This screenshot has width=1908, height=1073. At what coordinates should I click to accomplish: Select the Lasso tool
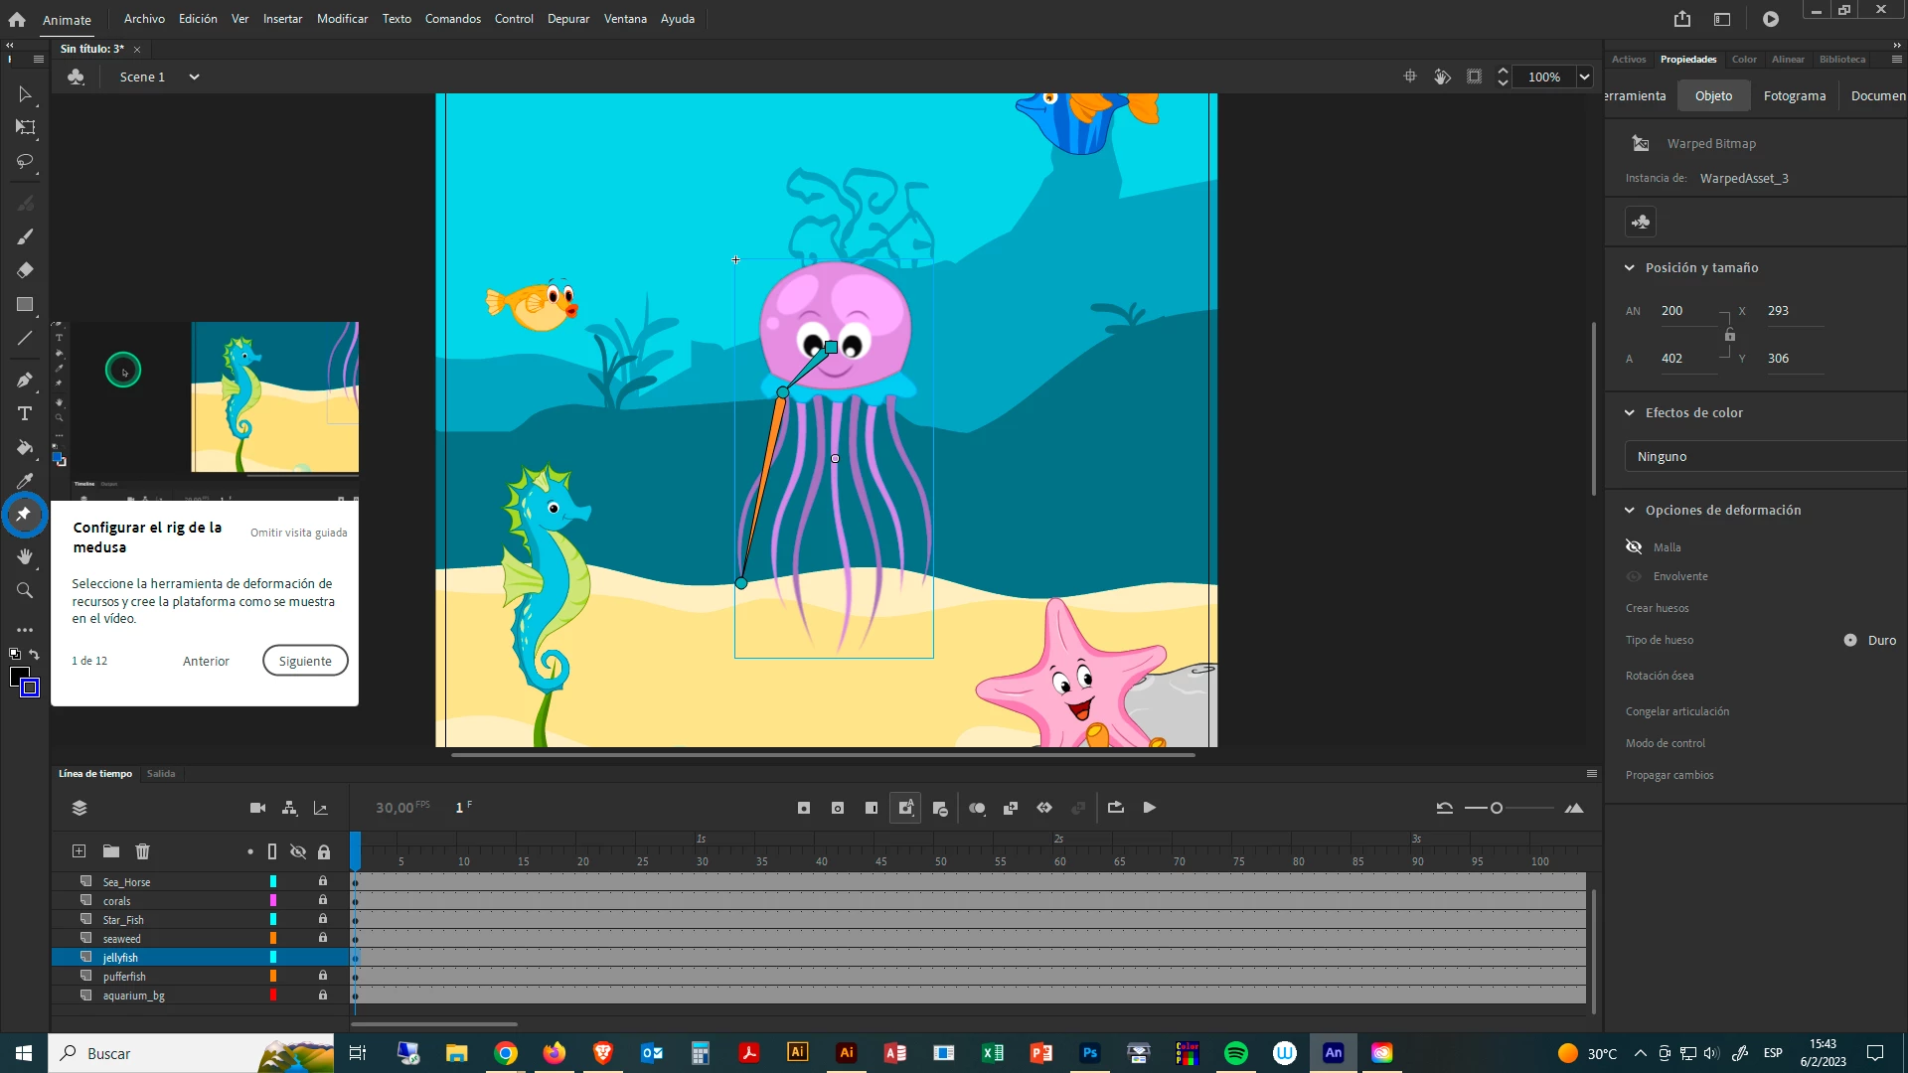25,161
